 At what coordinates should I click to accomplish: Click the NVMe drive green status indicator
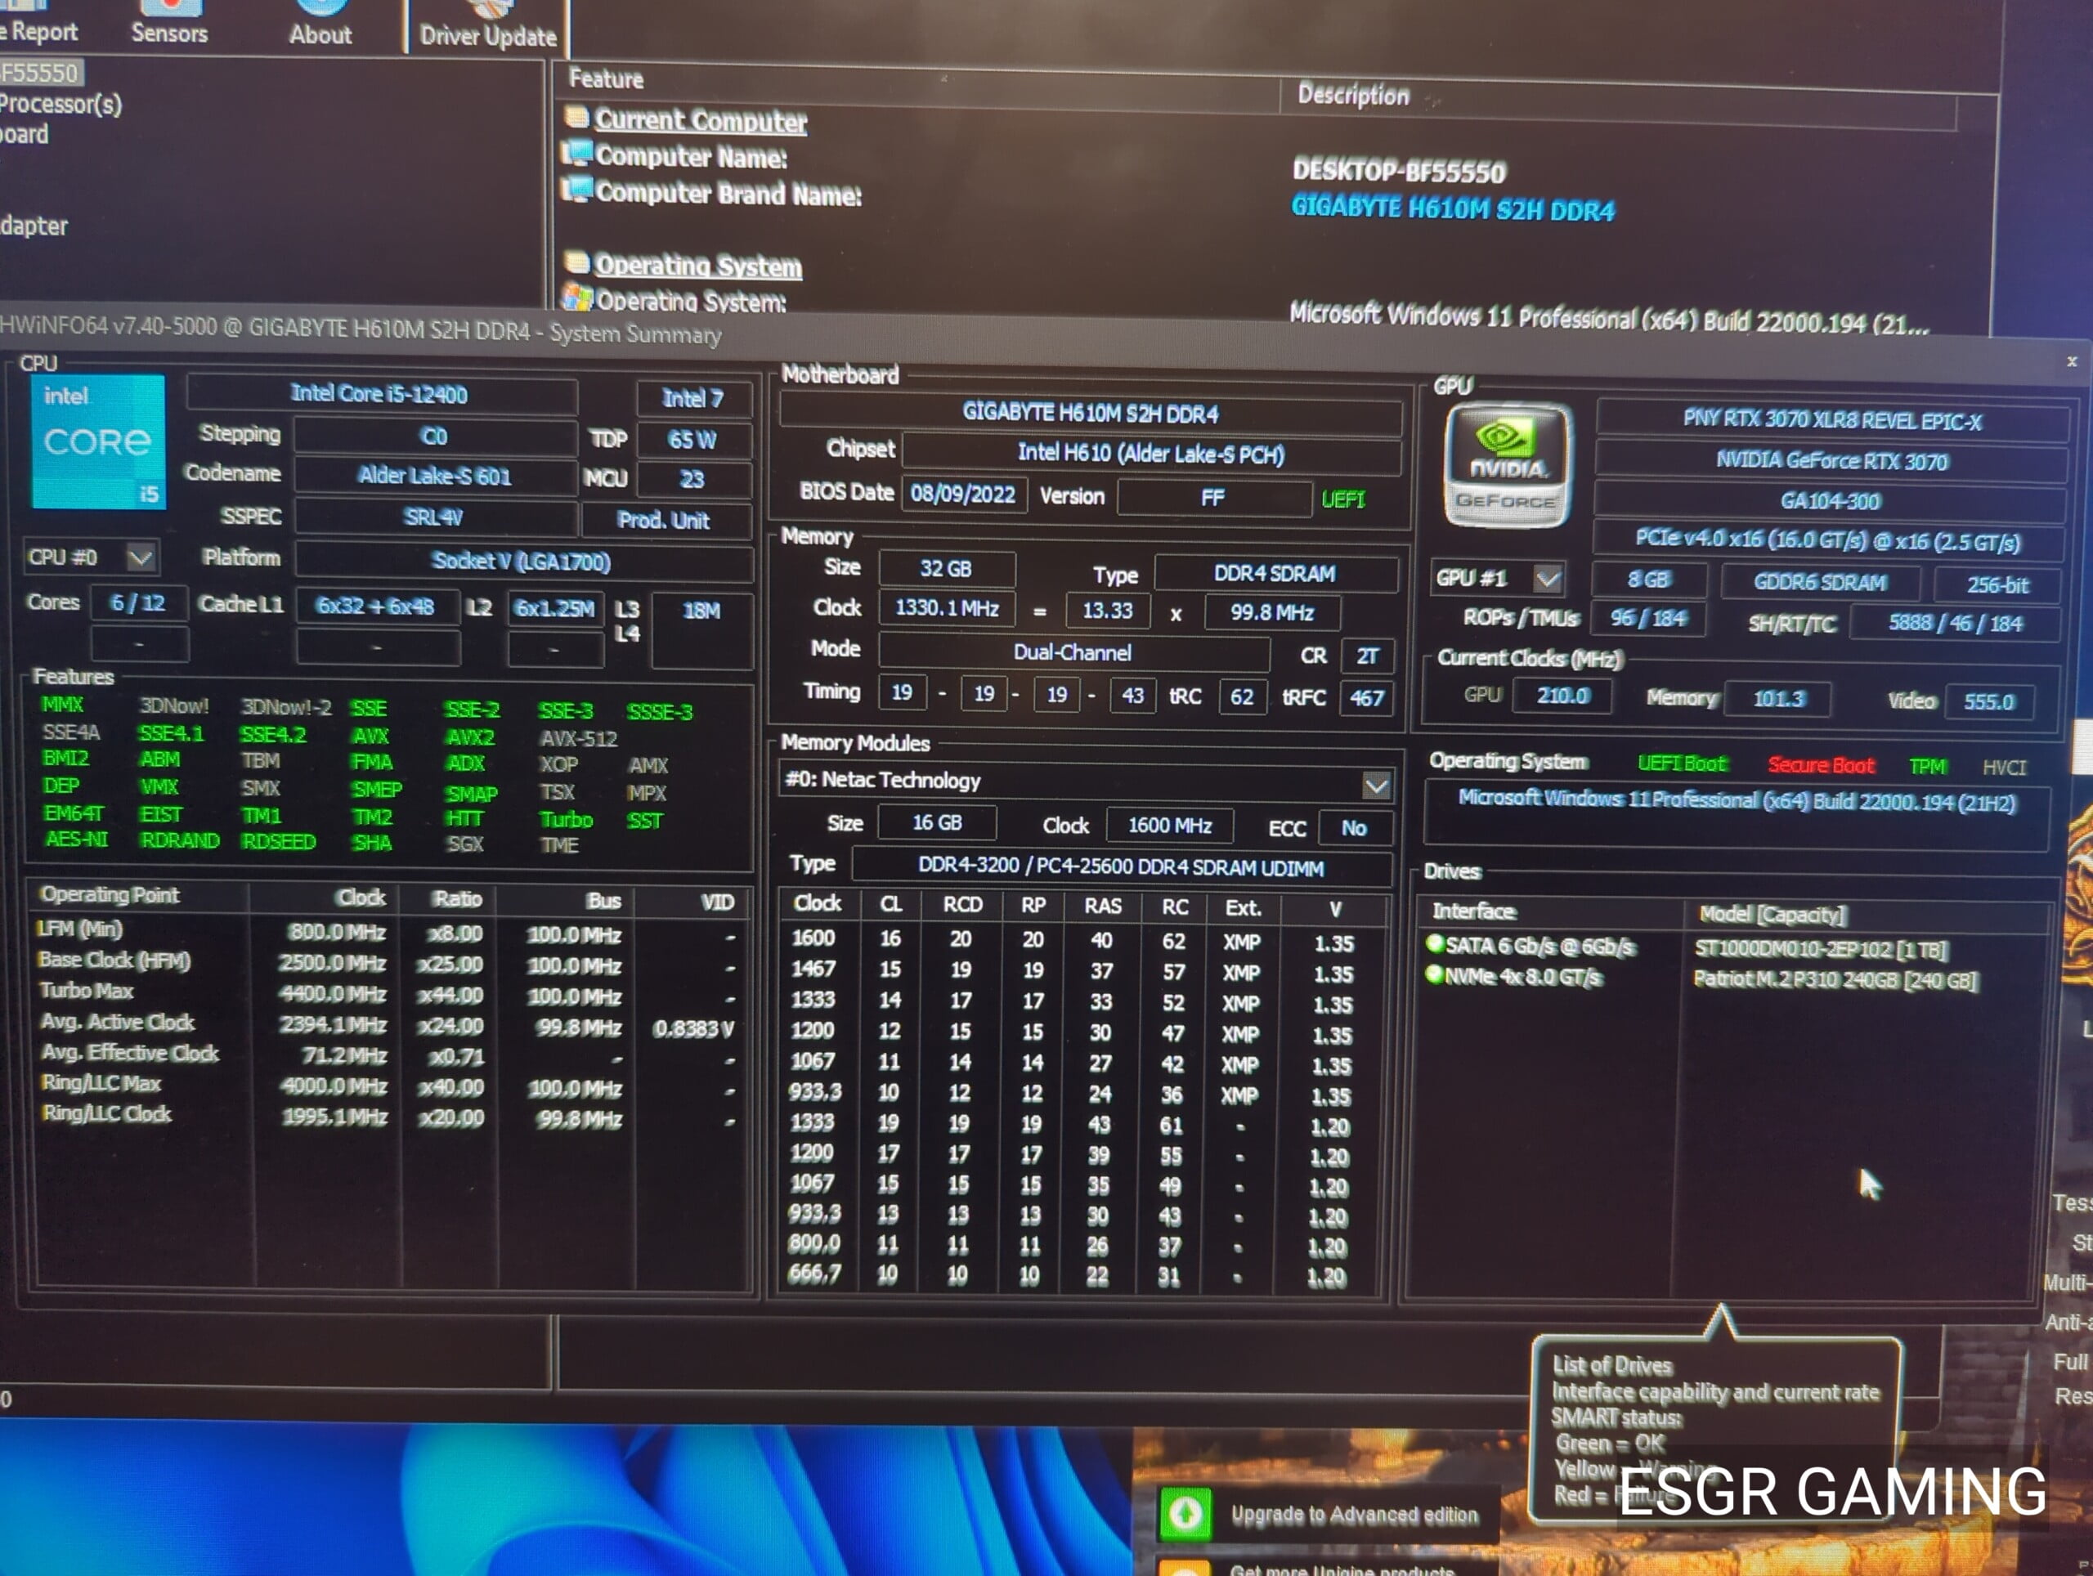pyautogui.click(x=1435, y=974)
